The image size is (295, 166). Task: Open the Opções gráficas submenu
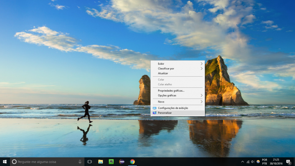177,96
